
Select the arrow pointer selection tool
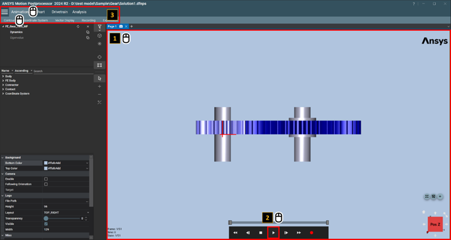pos(100,78)
